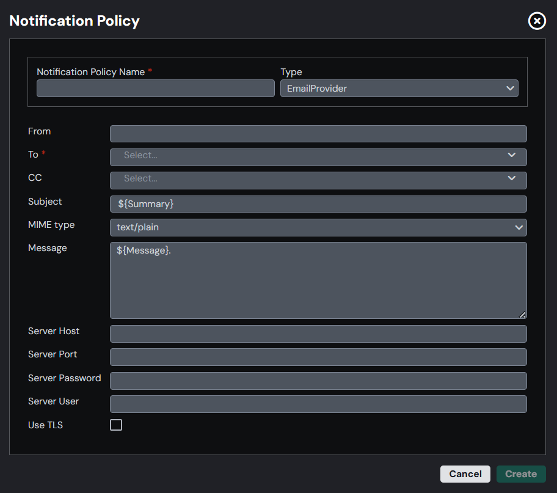Click the Server Port field
Viewport: 557px width, 493px height.
pos(318,357)
